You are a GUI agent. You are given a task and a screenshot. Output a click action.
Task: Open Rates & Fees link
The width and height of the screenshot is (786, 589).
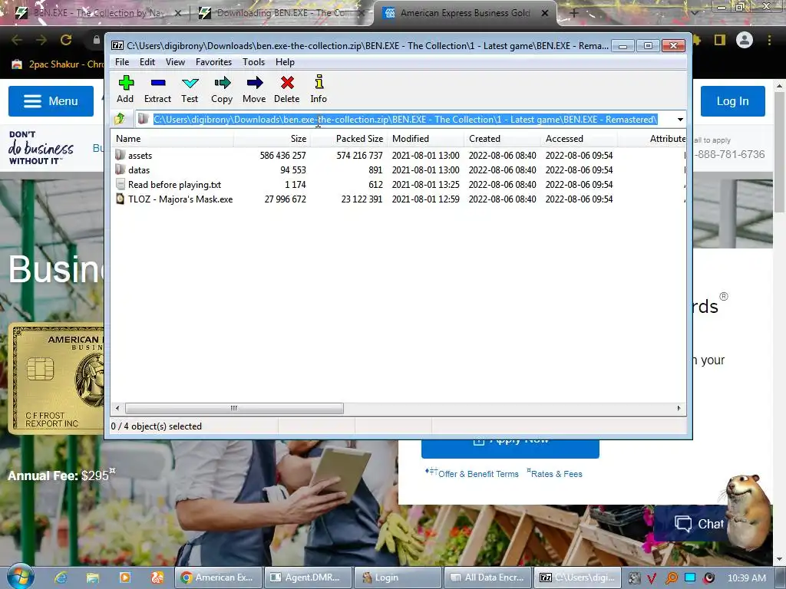pyautogui.click(x=556, y=474)
